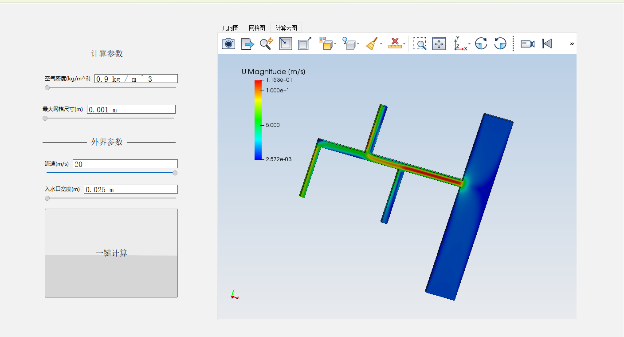The image size is (624, 337).
Task: Click the 流速 slider handle
Action: [175, 173]
